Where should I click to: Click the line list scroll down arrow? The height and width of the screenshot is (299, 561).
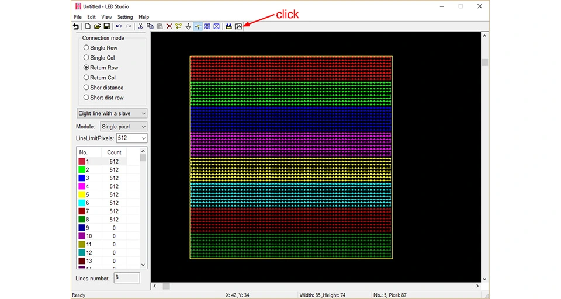click(x=143, y=265)
